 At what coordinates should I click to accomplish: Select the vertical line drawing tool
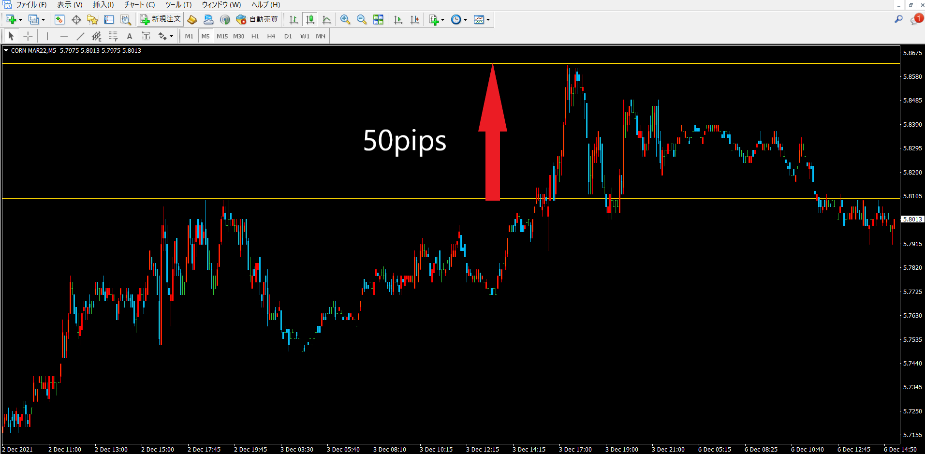47,36
